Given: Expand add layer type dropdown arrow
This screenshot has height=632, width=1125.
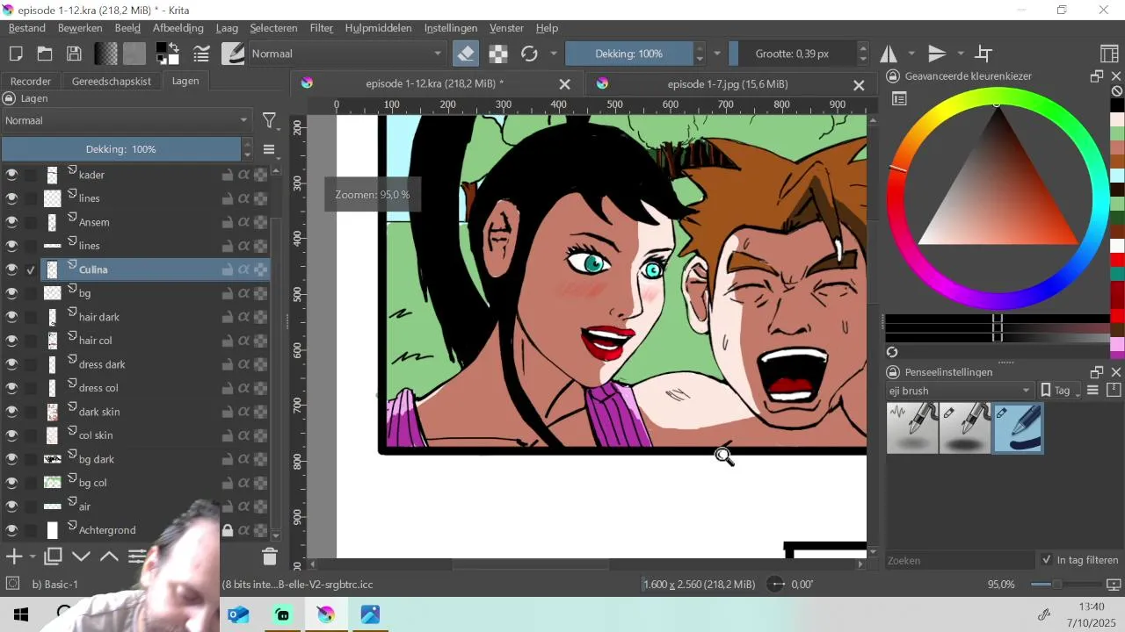Looking at the screenshot, I should point(33,557).
